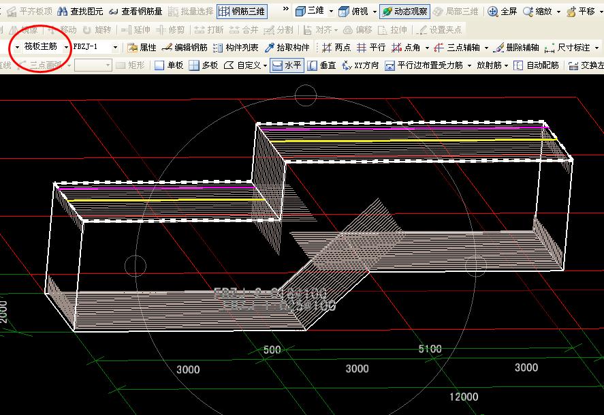Click the 修剪 trim tool
This screenshot has width=604, height=415.
(171, 30)
